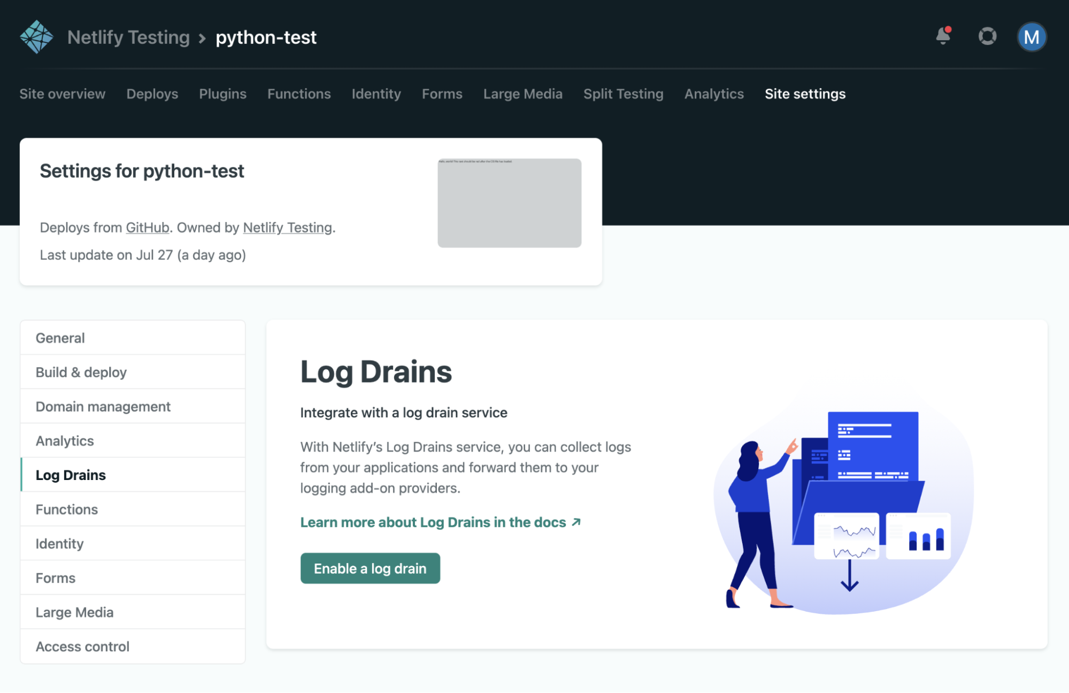This screenshot has height=693, width=1069.
Task: Open the user avatar menu
Action: tap(1032, 37)
